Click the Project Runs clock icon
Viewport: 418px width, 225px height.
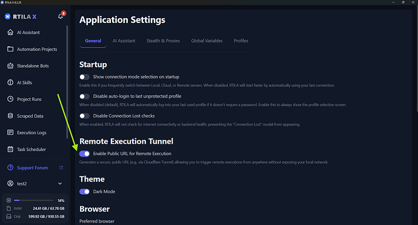tap(10, 99)
